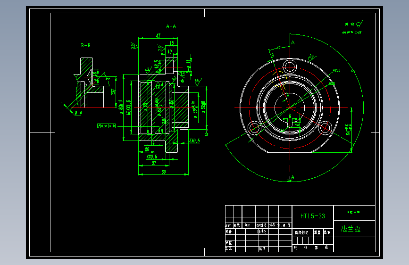Select the 4X0.5 groove dimension
The height and width of the screenshot is (265, 409).
pos(152,157)
